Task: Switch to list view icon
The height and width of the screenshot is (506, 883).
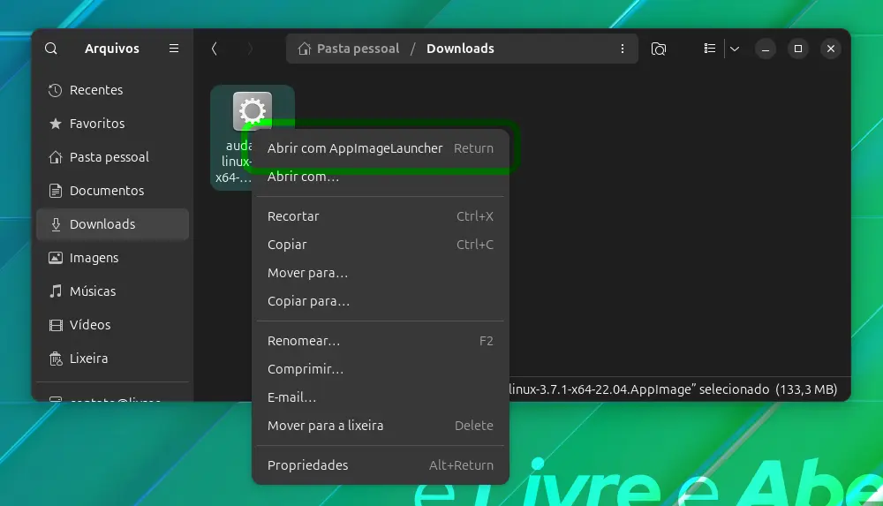Action: [x=710, y=49]
